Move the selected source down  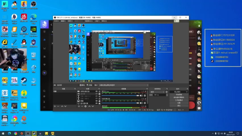click(93, 106)
